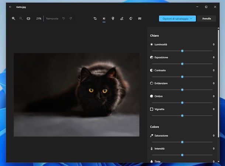
Task: Click the Saturazione value 0
Action: pyautogui.click(x=214, y=136)
